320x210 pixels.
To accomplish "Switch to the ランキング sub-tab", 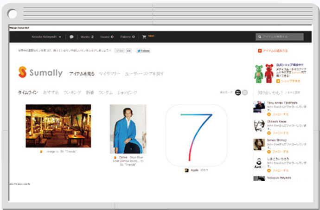I will tap(72, 92).
